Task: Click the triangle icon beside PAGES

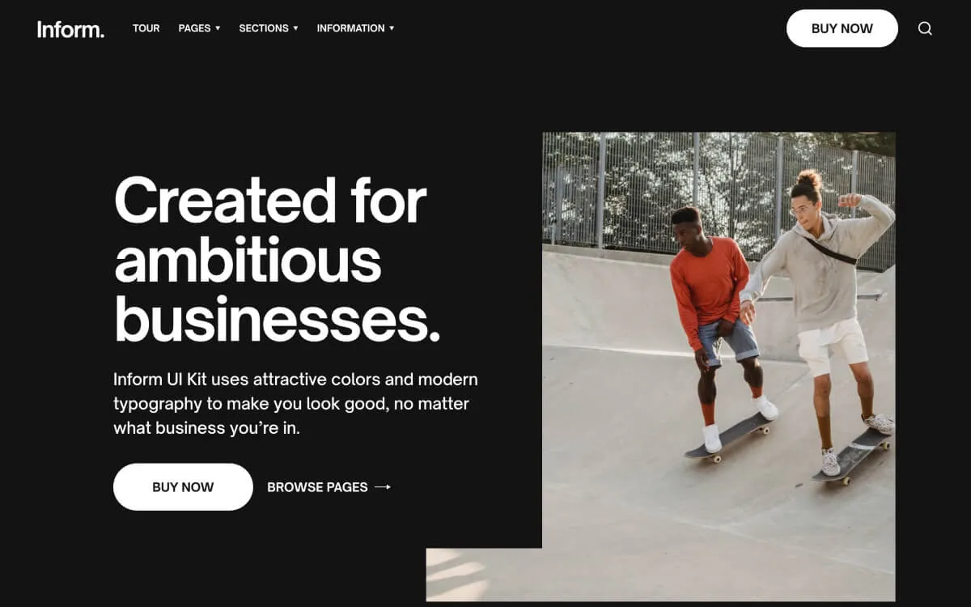Action: pos(218,28)
